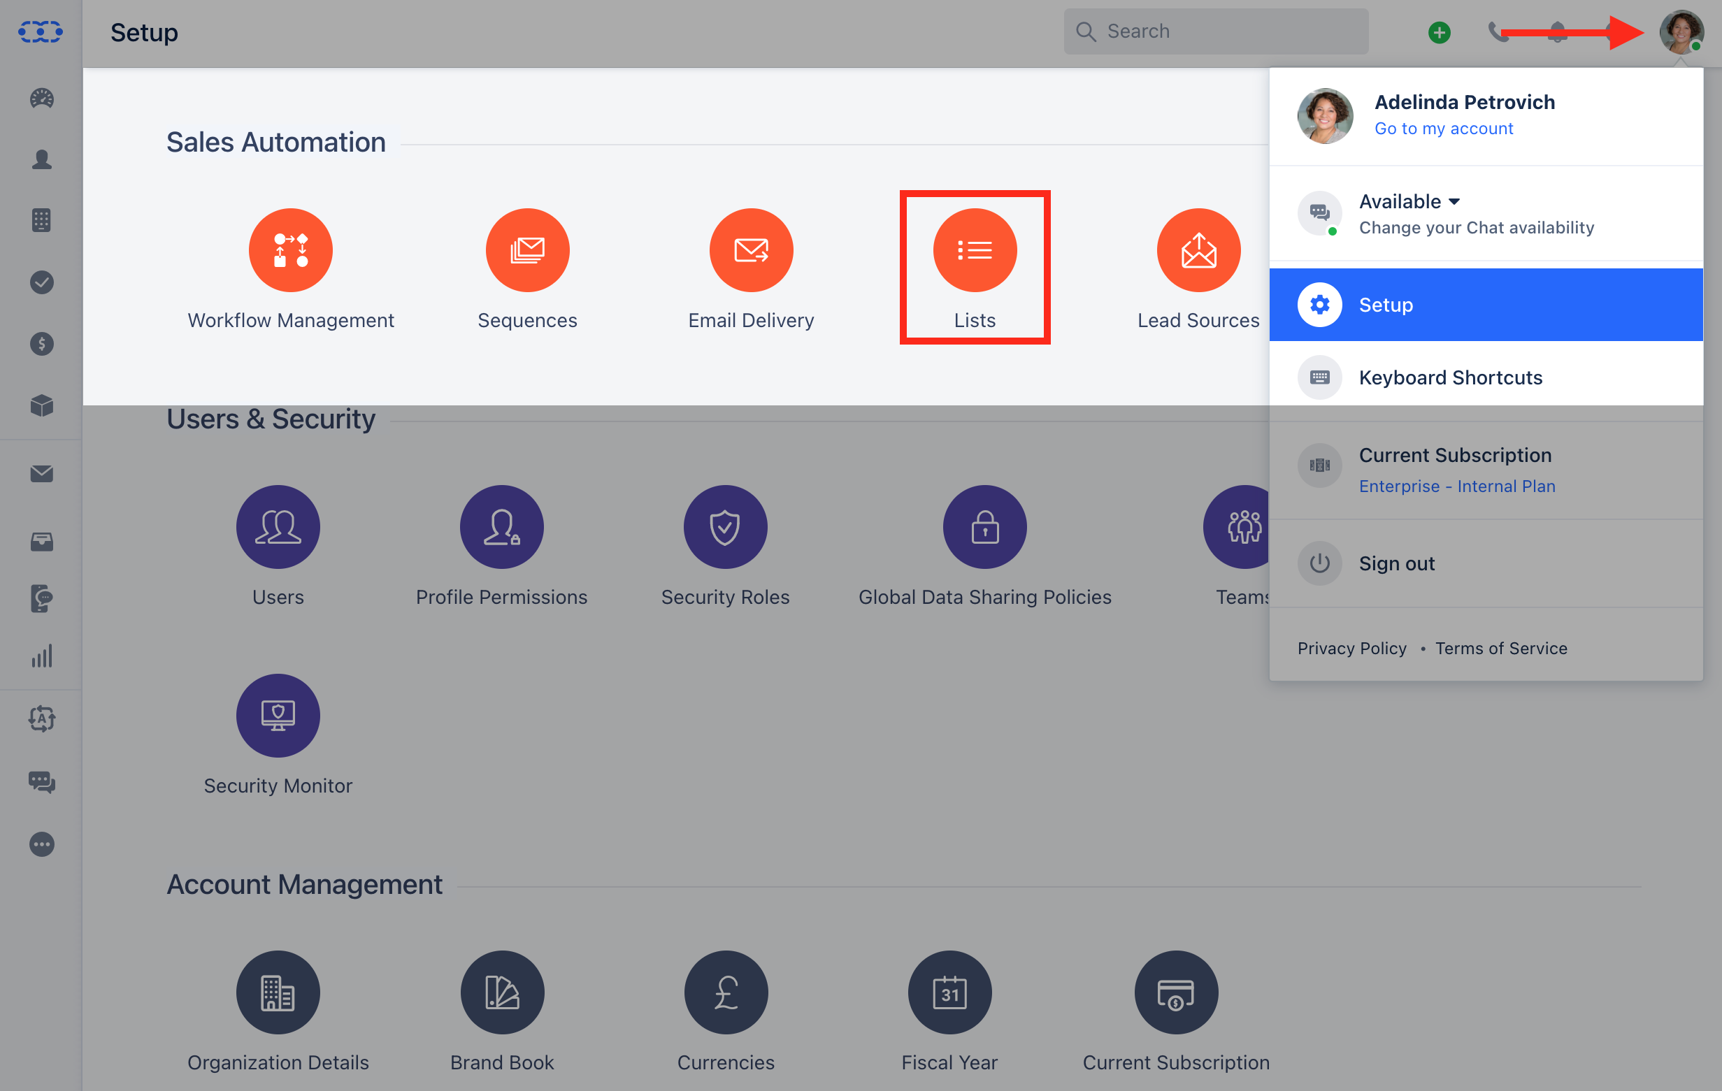The width and height of the screenshot is (1722, 1091).
Task: Open the automation icon in sidebar
Action: [41, 718]
